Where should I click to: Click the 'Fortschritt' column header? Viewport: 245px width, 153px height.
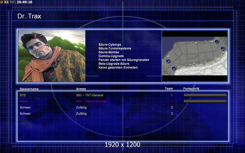(x=191, y=89)
